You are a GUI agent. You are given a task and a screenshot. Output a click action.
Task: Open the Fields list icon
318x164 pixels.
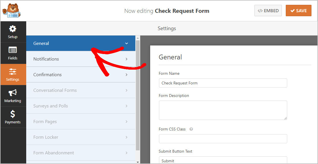13,50
